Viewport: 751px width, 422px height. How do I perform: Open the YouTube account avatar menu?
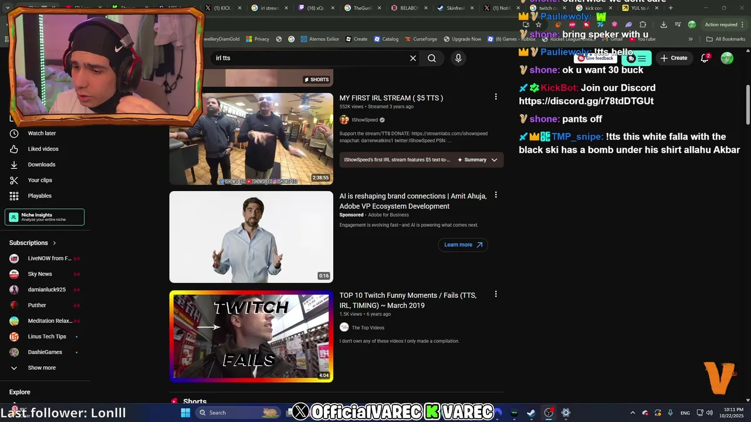point(727,58)
